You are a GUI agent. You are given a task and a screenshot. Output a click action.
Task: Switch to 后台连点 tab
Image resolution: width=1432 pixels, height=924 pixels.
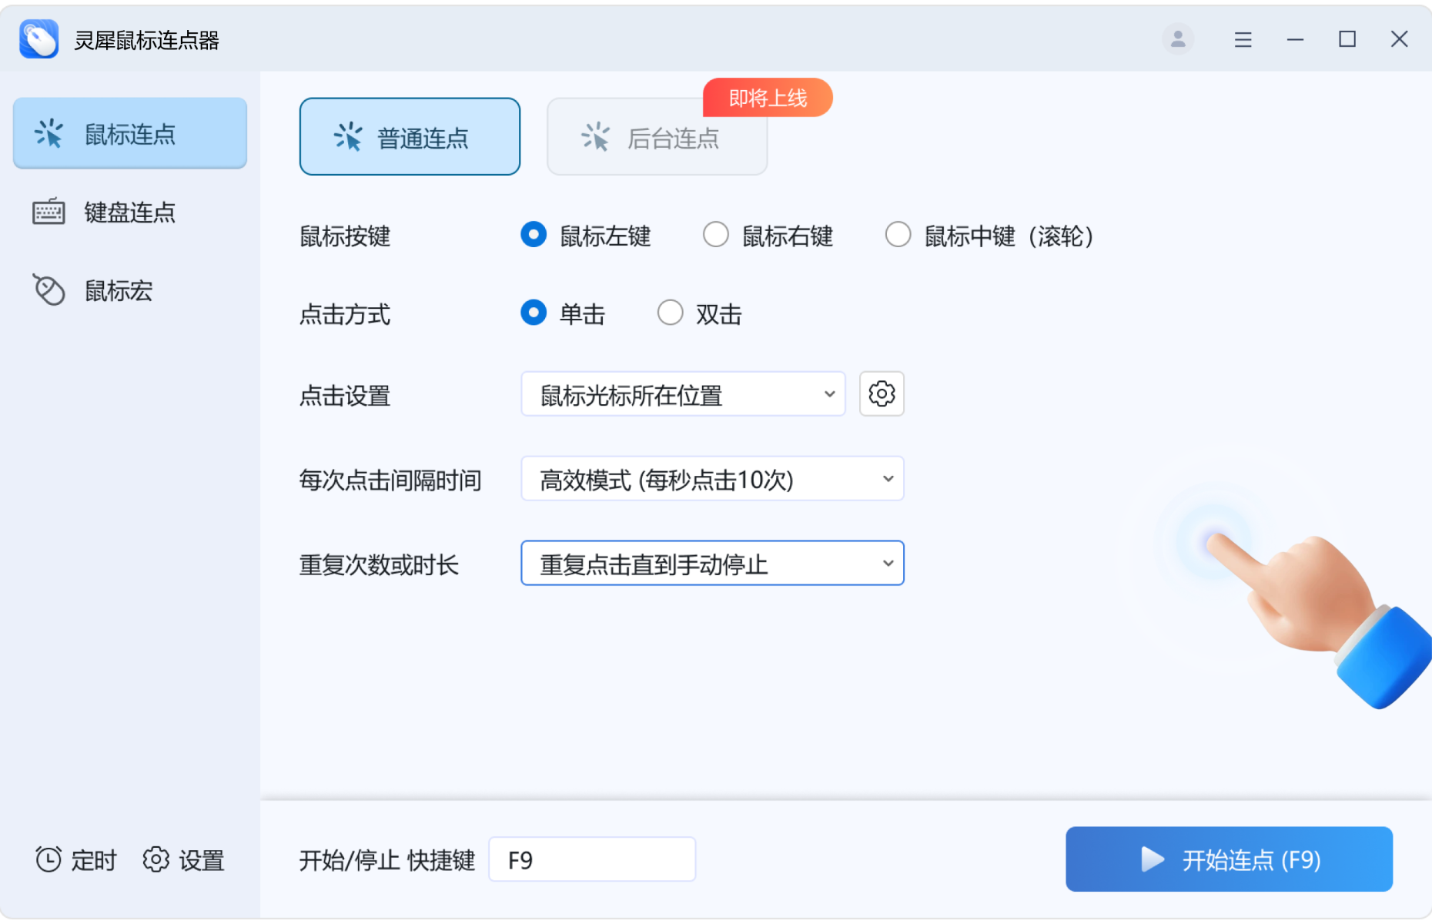pos(656,139)
